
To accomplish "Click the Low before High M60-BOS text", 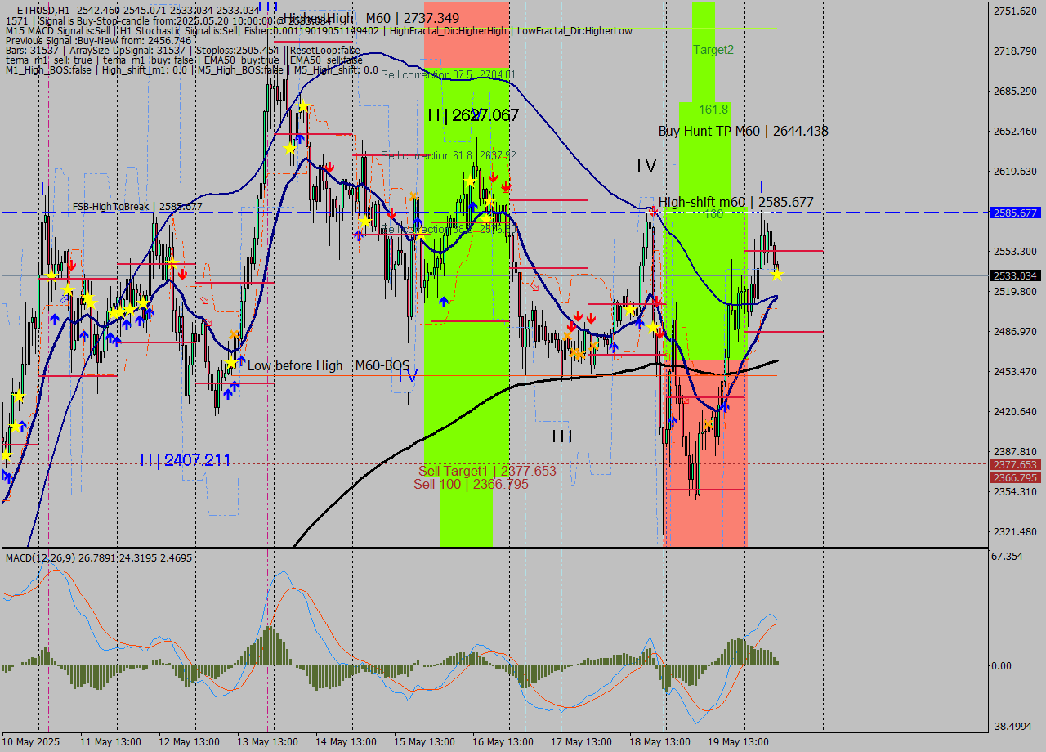I will [327, 365].
